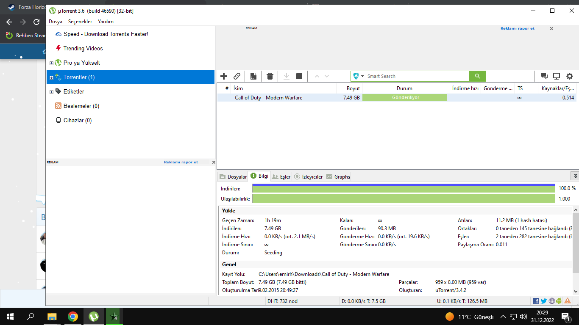Switch to the İzleyiciler tab
This screenshot has height=325, width=579.
(x=308, y=176)
